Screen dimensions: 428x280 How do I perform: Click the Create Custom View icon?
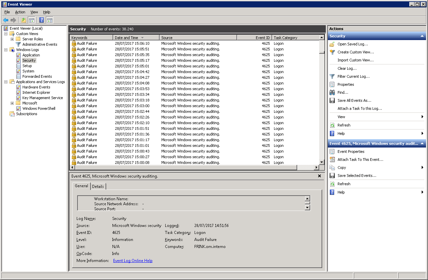click(x=332, y=52)
